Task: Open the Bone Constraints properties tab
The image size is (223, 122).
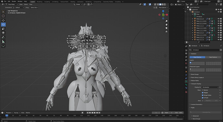Action: tap(186, 88)
